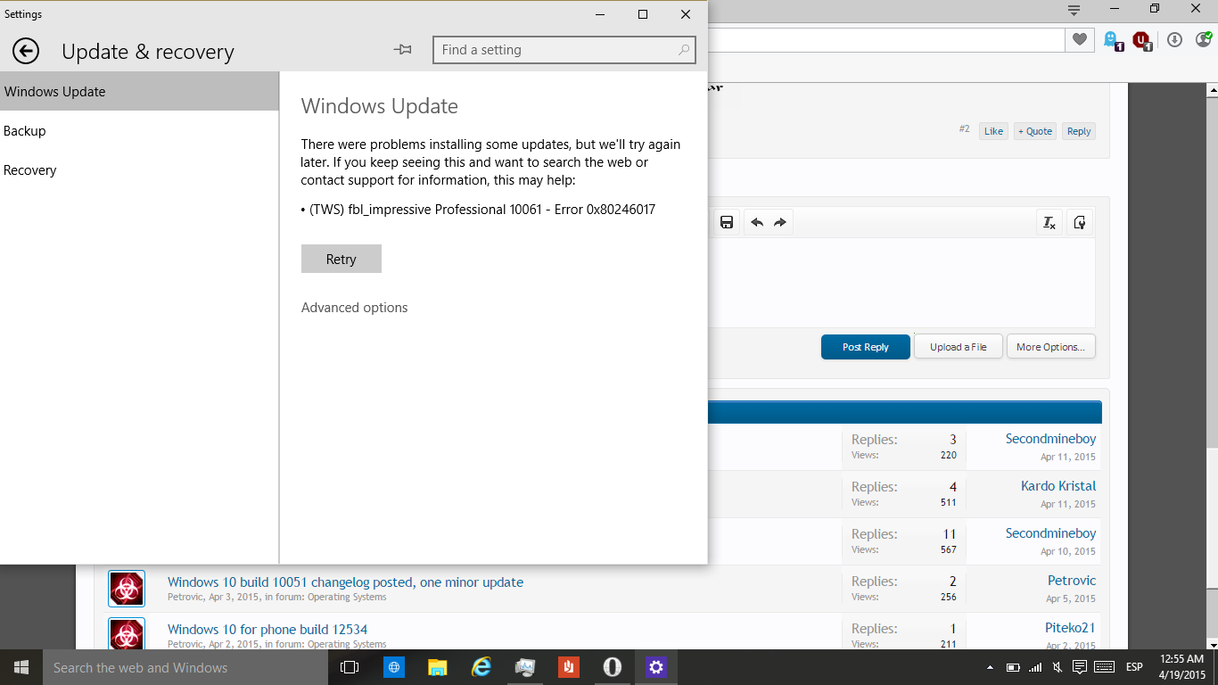Screen dimensions: 1218x685
Task: Open the touch keyboard from the tray
Action: tap(1104, 667)
